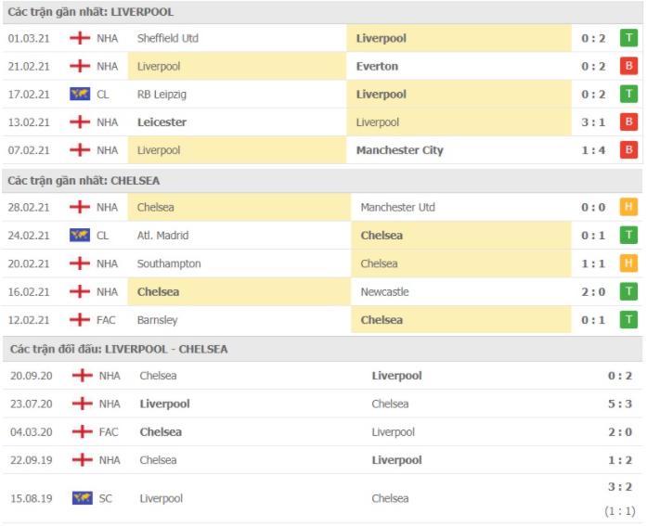Screen dimensions: 647x526
Task: Select the Everton team name
Action: pos(377,67)
